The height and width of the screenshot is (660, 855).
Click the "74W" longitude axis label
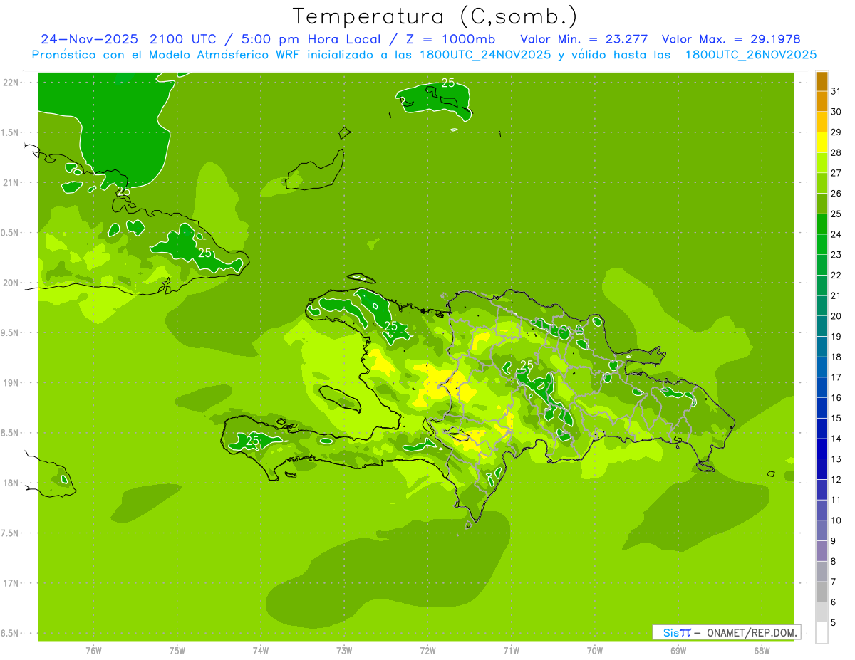(260, 650)
